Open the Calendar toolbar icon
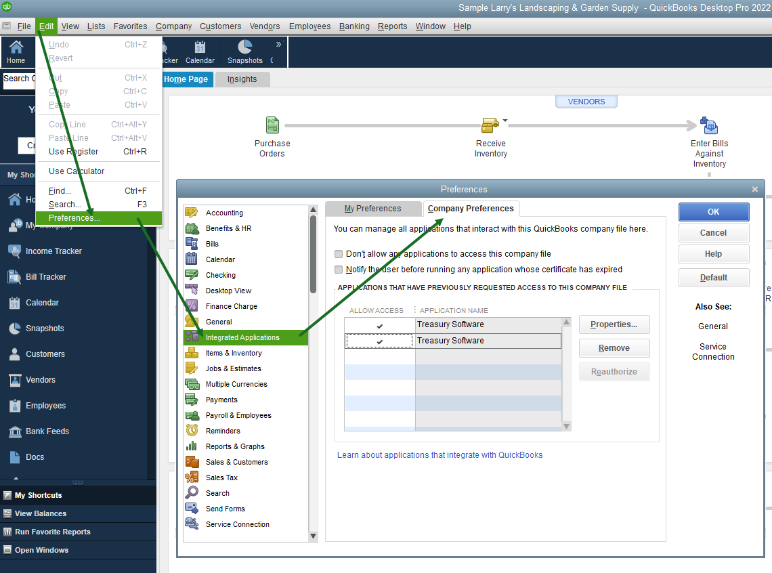This screenshot has width=772, height=573. 200,47
